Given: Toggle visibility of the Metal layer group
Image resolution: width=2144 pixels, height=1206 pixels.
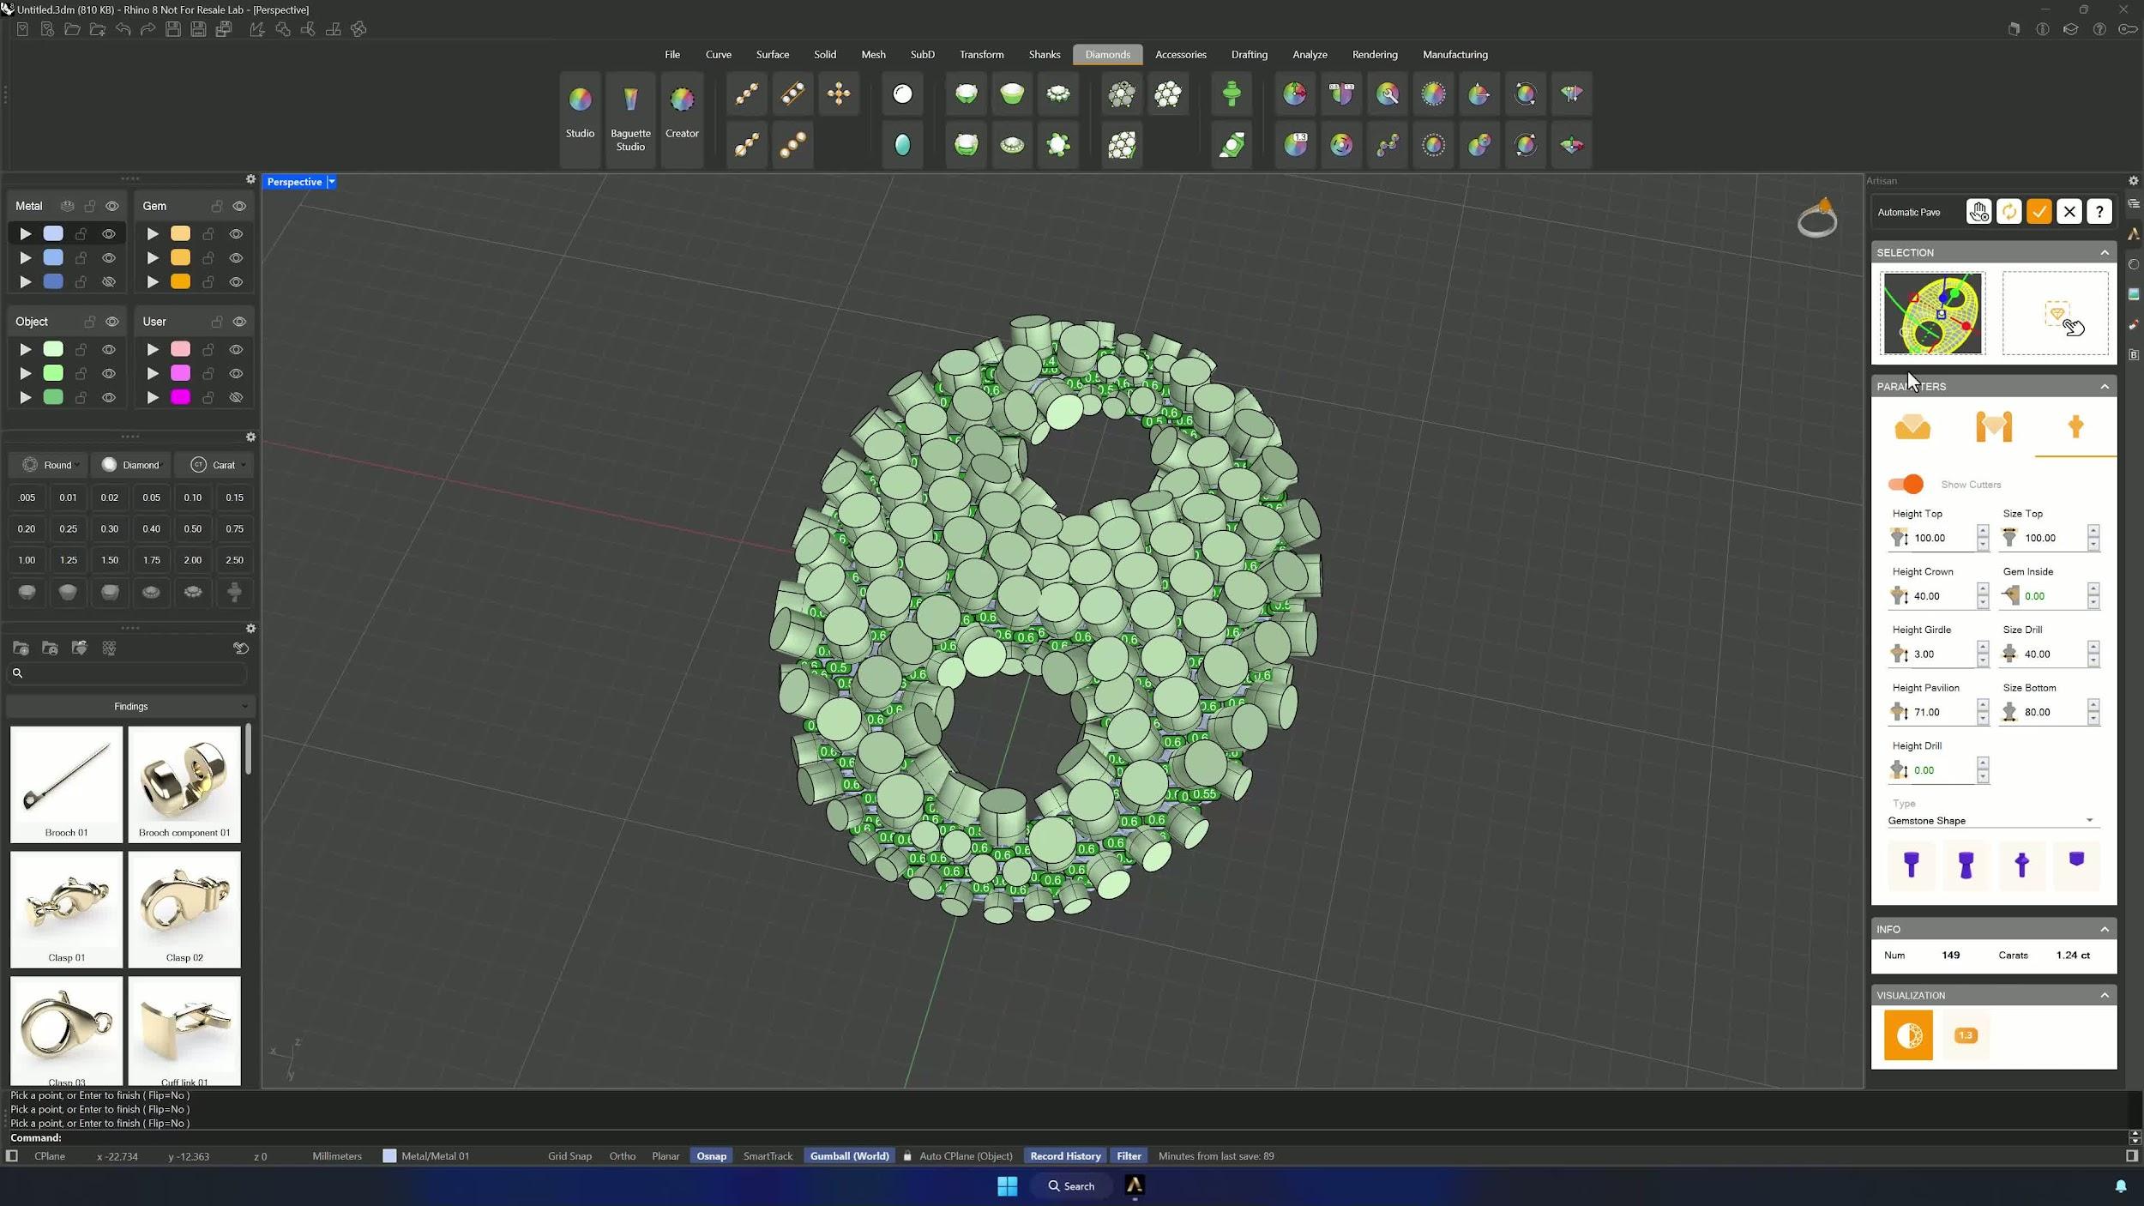Looking at the screenshot, I should click(112, 206).
